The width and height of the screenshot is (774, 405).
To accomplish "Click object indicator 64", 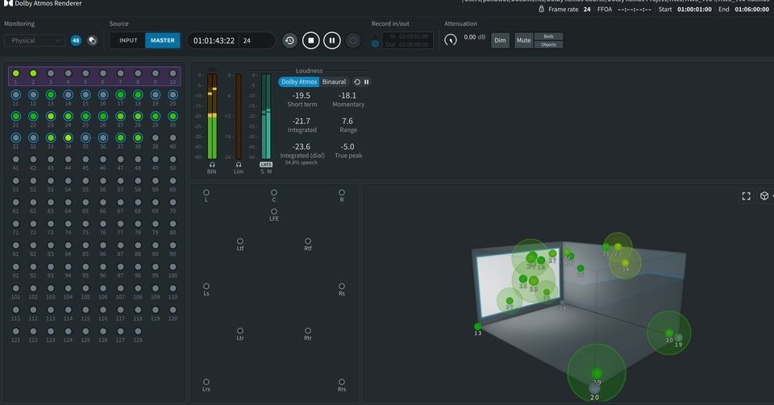I will coord(68,203).
